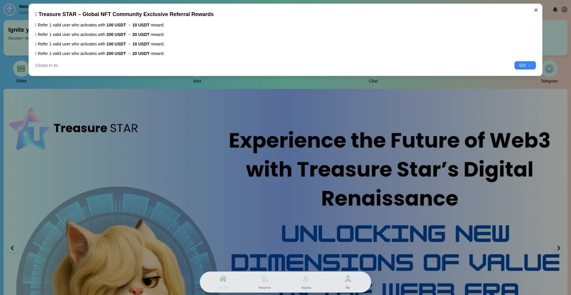Image resolution: width=571 pixels, height=295 pixels.
Task: Click the Treasure STAR logo avatar
Action: 10,10
